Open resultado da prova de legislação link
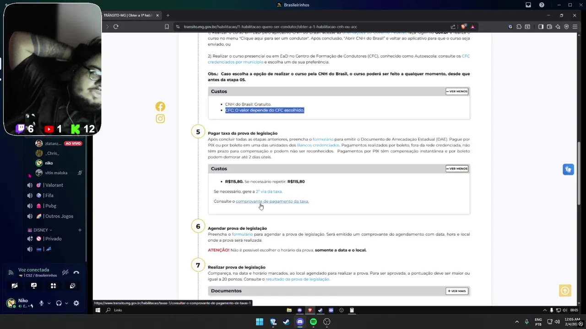This screenshot has height=329, width=586. [x=298, y=279]
